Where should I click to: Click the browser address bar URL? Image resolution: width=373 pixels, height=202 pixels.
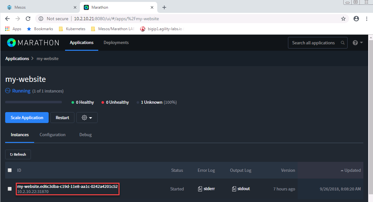coord(116,19)
